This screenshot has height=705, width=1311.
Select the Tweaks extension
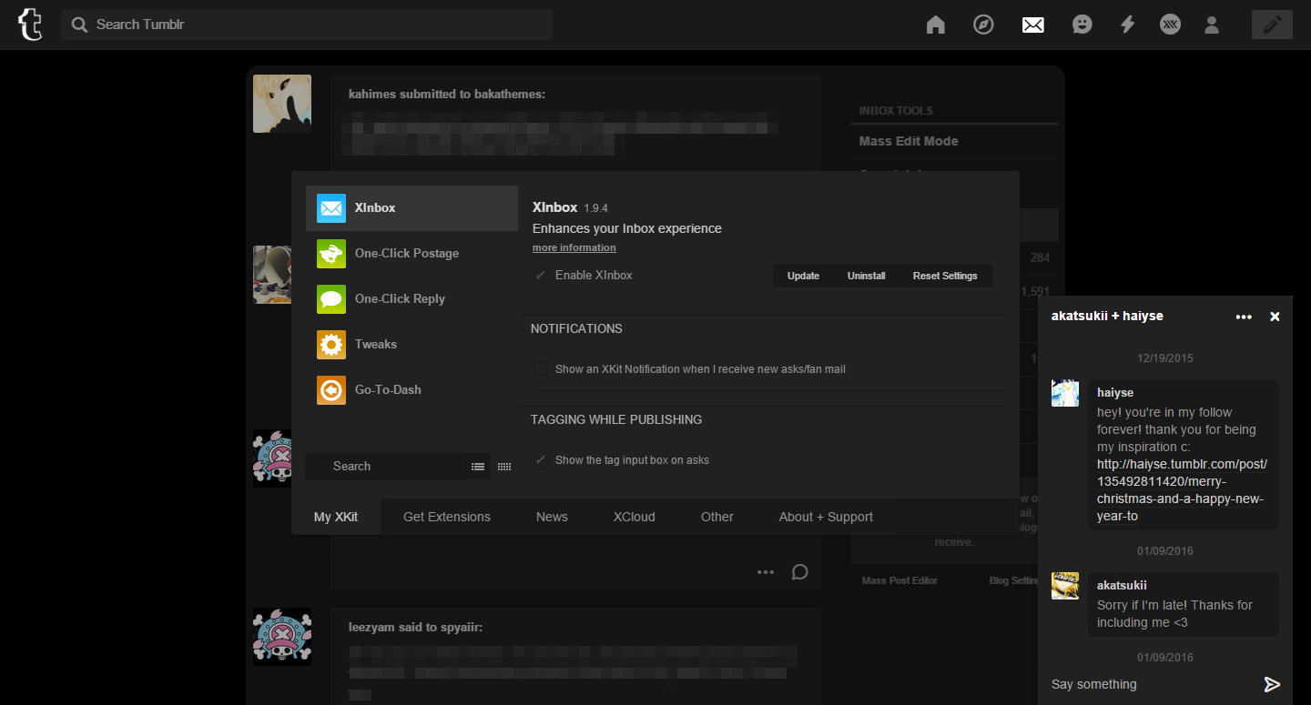412,345
